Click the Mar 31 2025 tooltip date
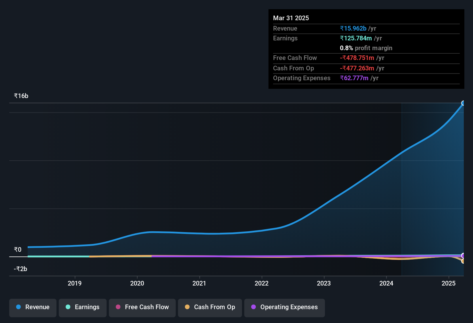473x323 pixels. click(291, 18)
